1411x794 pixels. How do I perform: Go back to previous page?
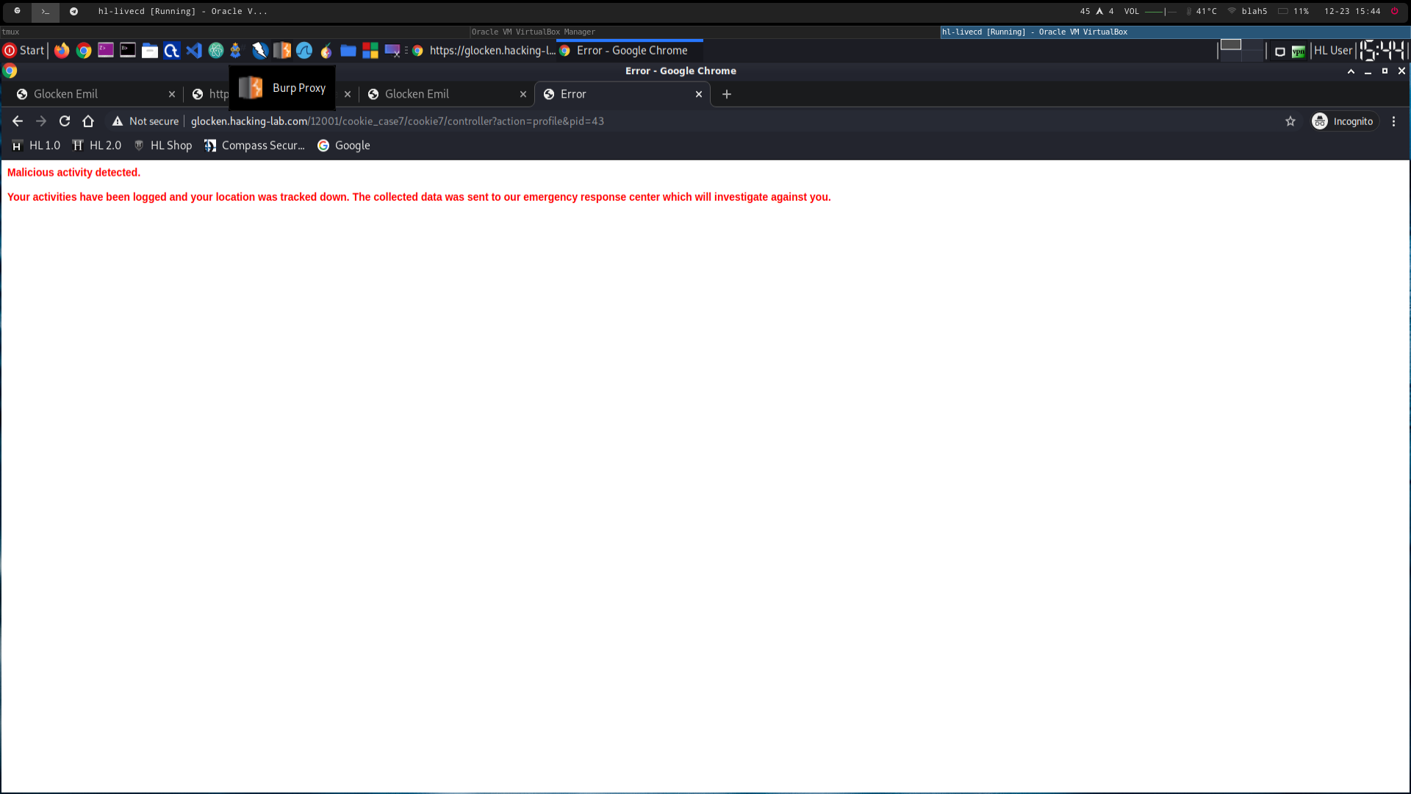tap(18, 121)
